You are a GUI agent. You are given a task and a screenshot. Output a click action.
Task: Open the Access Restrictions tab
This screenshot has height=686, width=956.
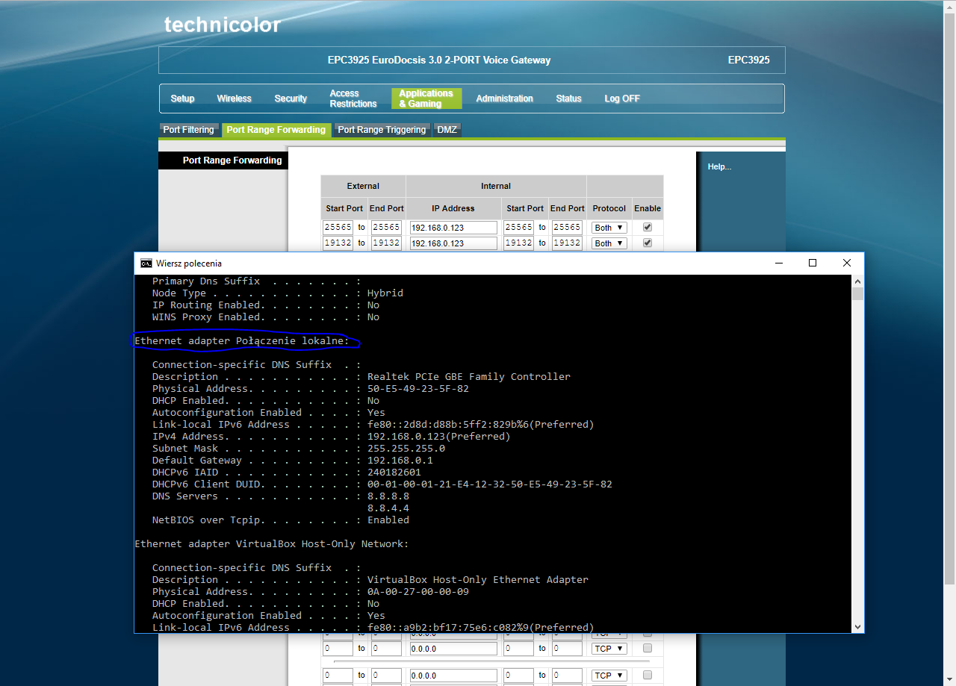(x=353, y=99)
